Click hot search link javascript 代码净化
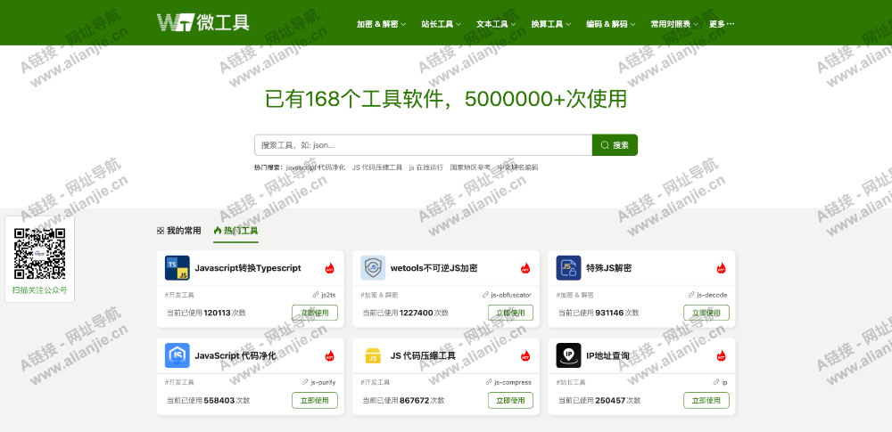The image size is (892, 432). click(316, 167)
